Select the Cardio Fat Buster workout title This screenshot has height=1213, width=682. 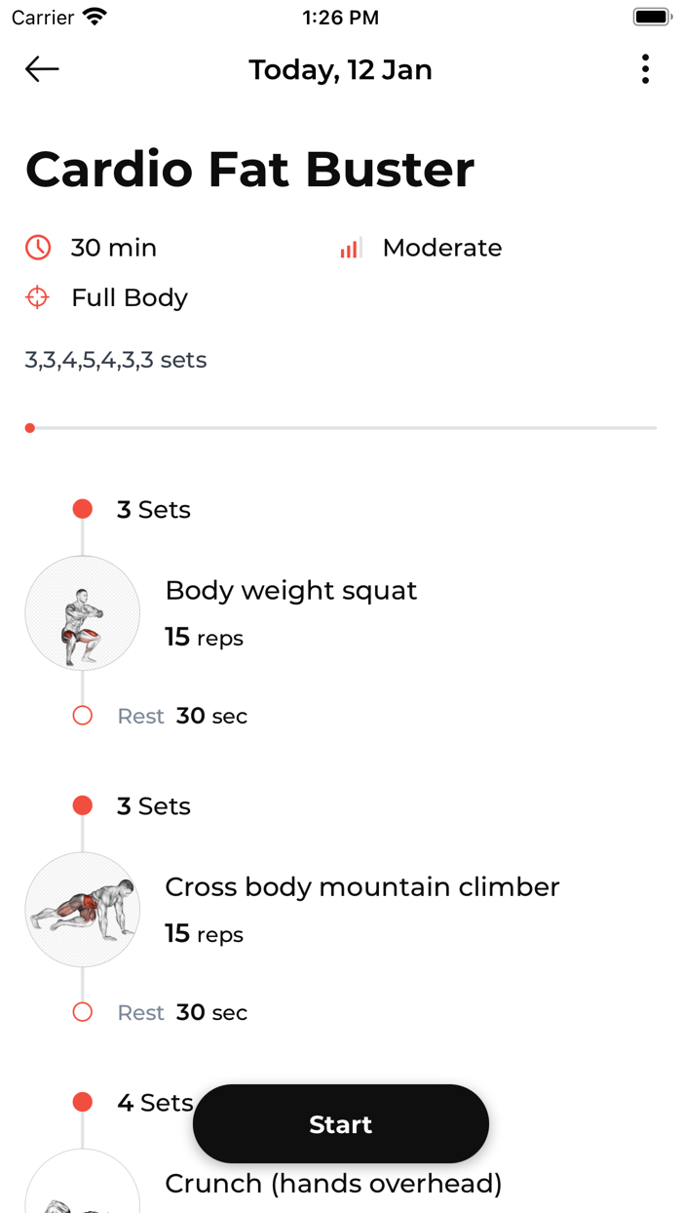(249, 169)
